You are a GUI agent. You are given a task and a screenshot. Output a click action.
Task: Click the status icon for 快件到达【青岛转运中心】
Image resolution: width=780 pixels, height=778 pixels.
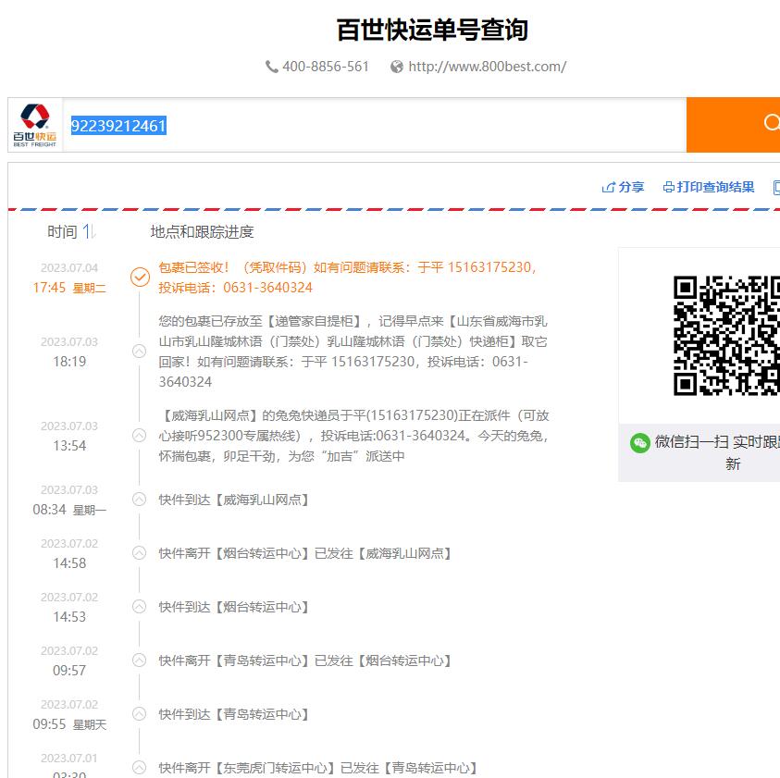(x=140, y=714)
